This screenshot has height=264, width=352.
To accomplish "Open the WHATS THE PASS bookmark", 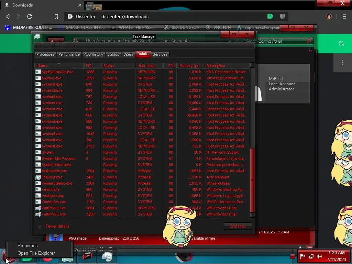I will coord(133,27).
